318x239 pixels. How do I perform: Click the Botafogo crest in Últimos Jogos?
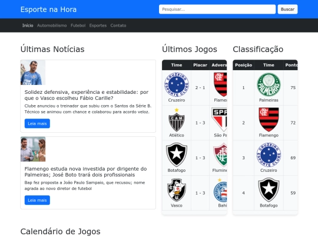click(x=177, y=155)
